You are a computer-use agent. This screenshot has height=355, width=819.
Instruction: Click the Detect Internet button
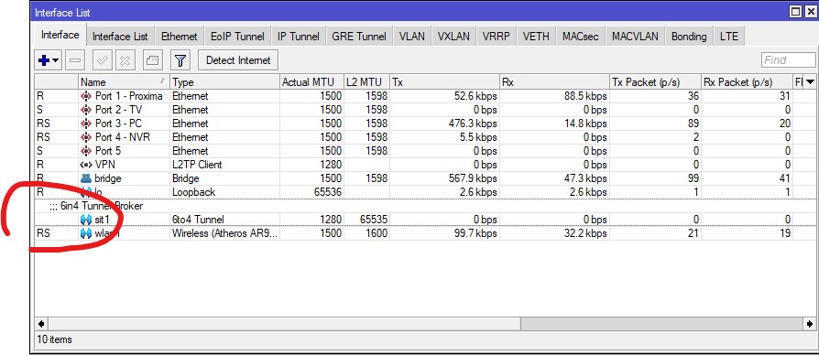[238, 60]
